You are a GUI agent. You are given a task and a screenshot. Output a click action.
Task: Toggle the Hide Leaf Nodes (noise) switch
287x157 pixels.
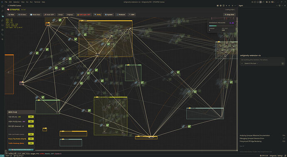click(x=31, y=134)
